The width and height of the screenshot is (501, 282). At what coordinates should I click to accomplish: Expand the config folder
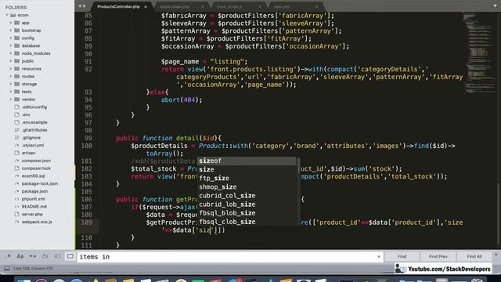coord(11,38)
